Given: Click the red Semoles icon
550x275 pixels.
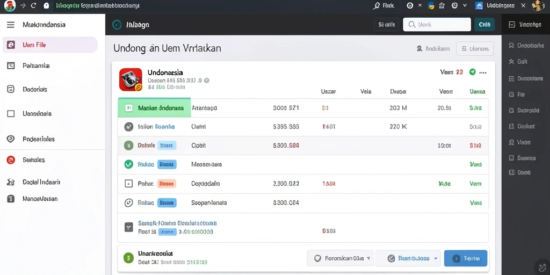Looking at the screenshot, I should (11, 160).
